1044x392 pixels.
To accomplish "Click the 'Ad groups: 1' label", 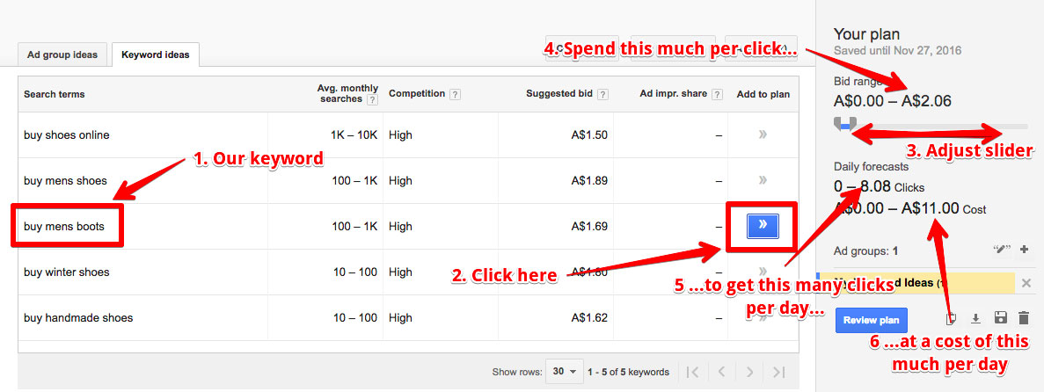I will pos(865,250).
